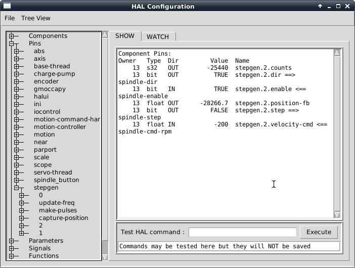355x268 pixels.
Task: Select the make-pulses tree item
Action: point(58,210)
